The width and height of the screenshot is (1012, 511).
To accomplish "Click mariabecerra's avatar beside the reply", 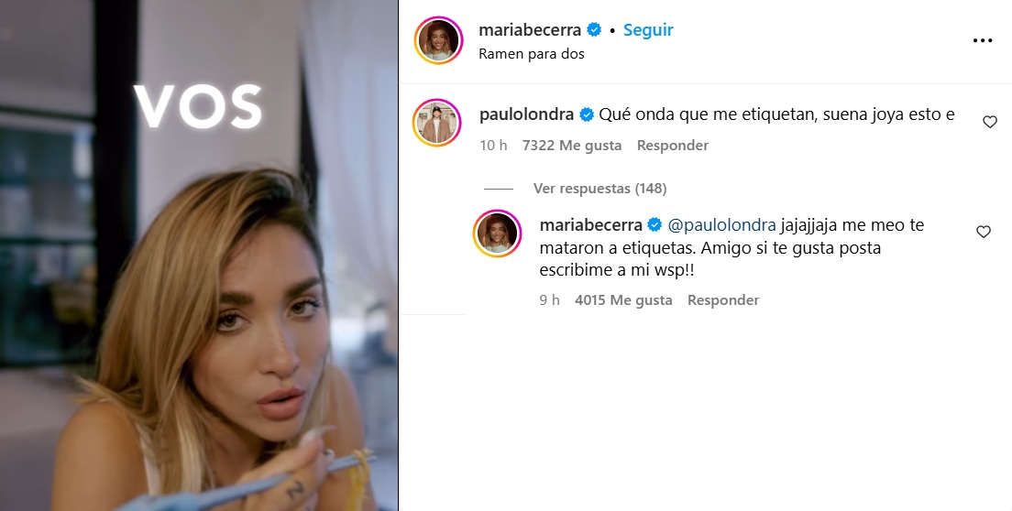I will [x=498, y=234].
